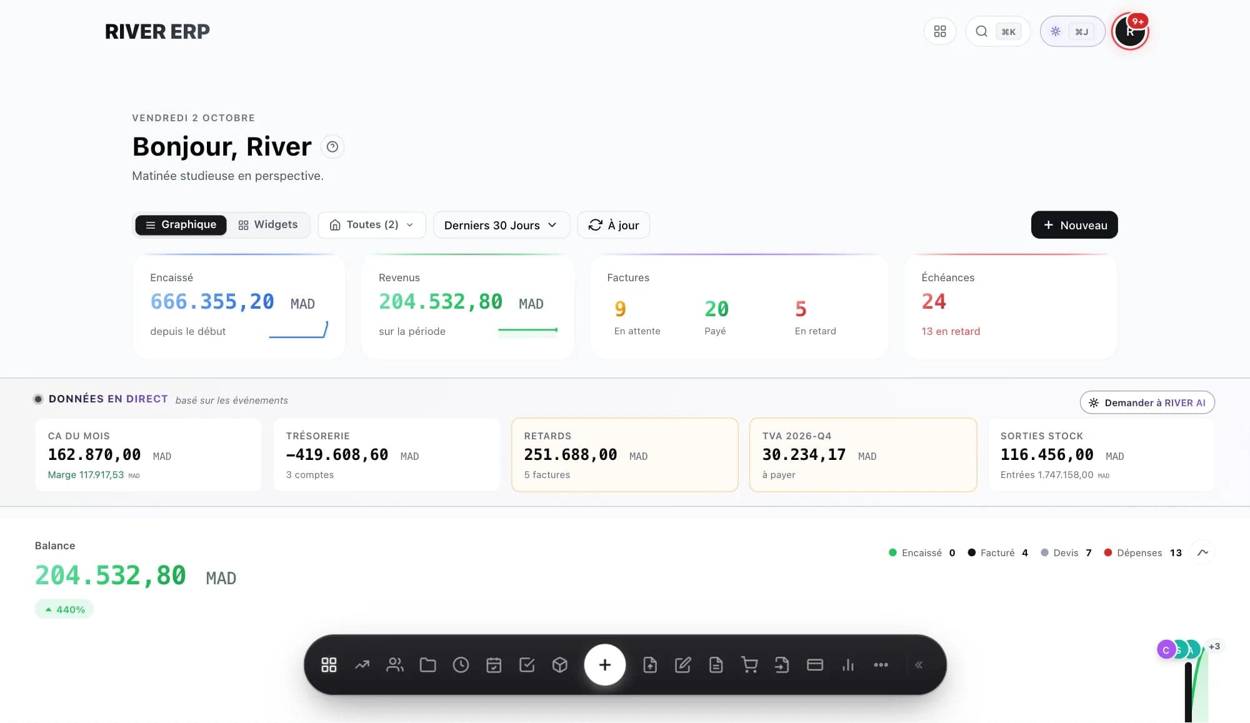Open the RETARDS live data card
This screenshot has width=1250, height=723.
click(625, 455)
